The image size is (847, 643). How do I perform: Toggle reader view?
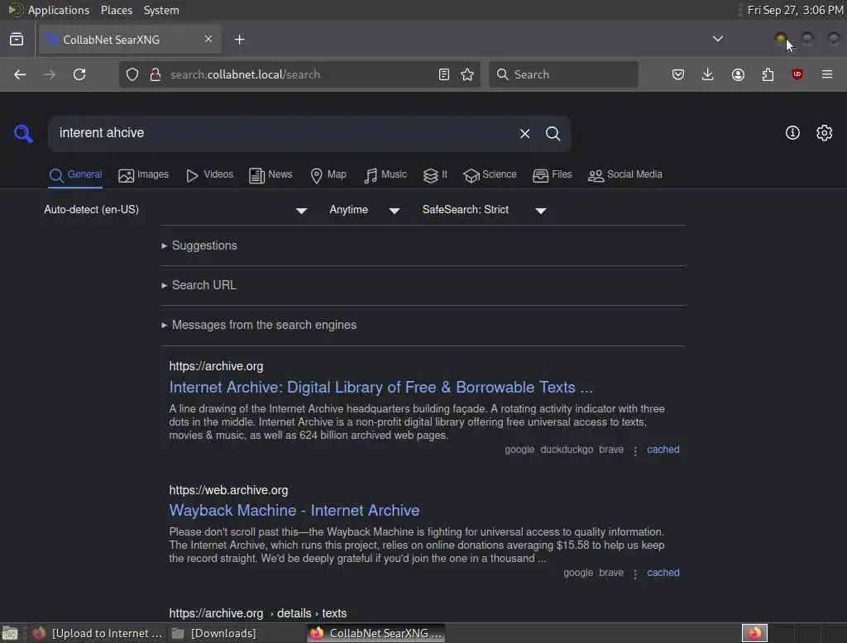pyautogui.click(x=444, y=74)
